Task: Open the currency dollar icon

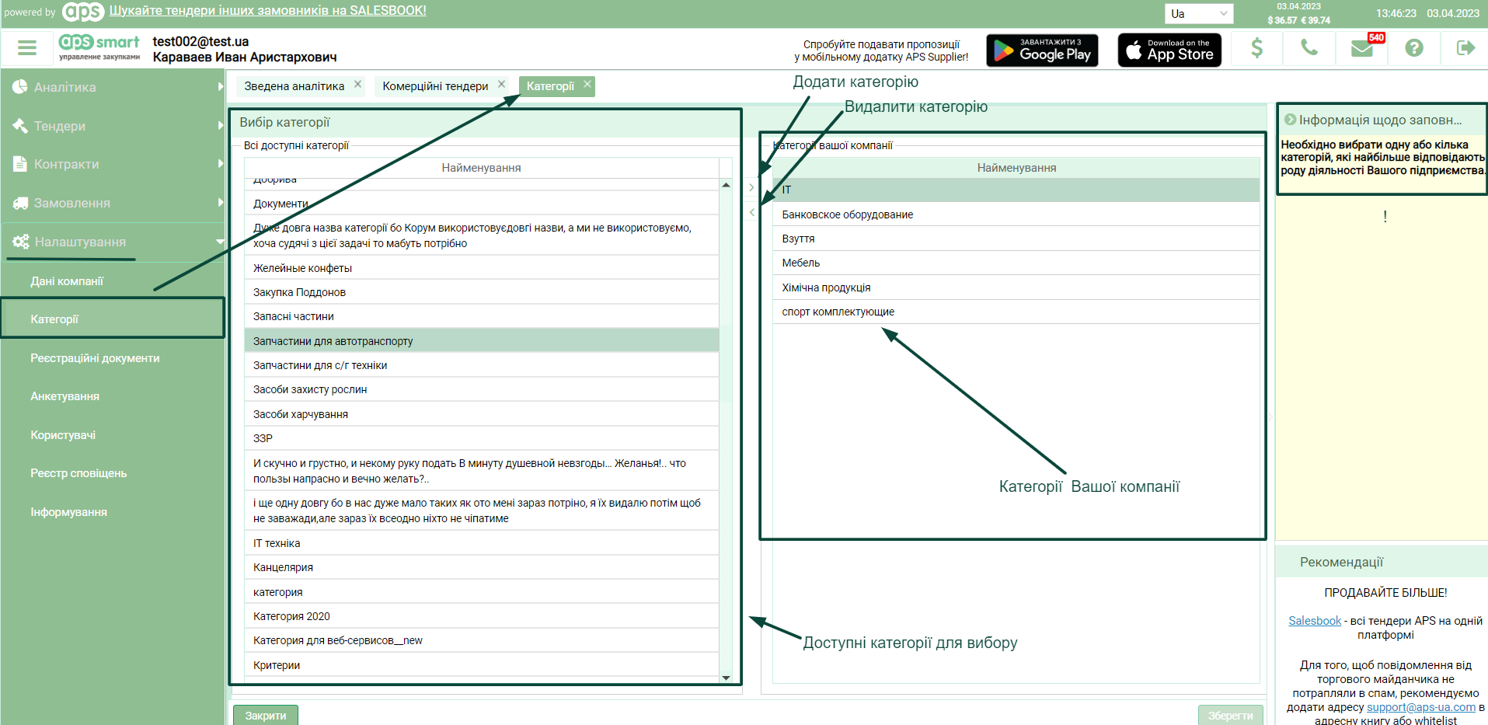Action: [1256, 48]
